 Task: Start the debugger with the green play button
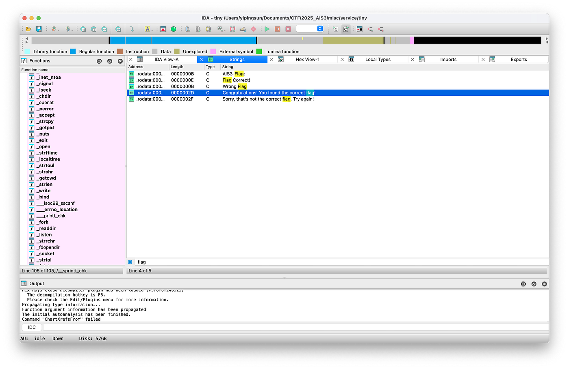[x=267, y=29]
